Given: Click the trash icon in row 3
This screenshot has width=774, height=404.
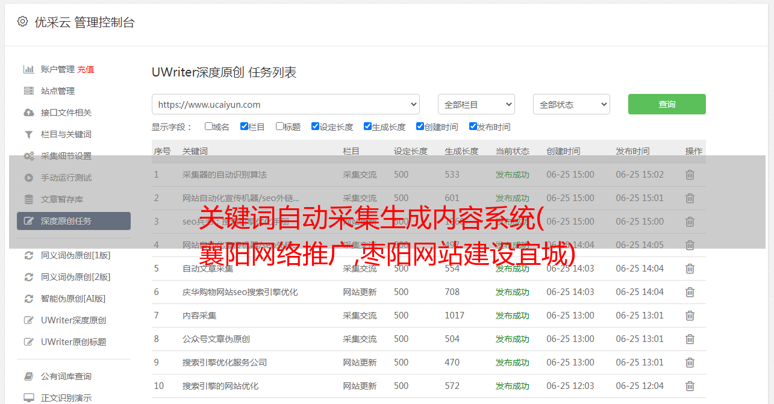Looking at the screenshot, I should (690, 222).
